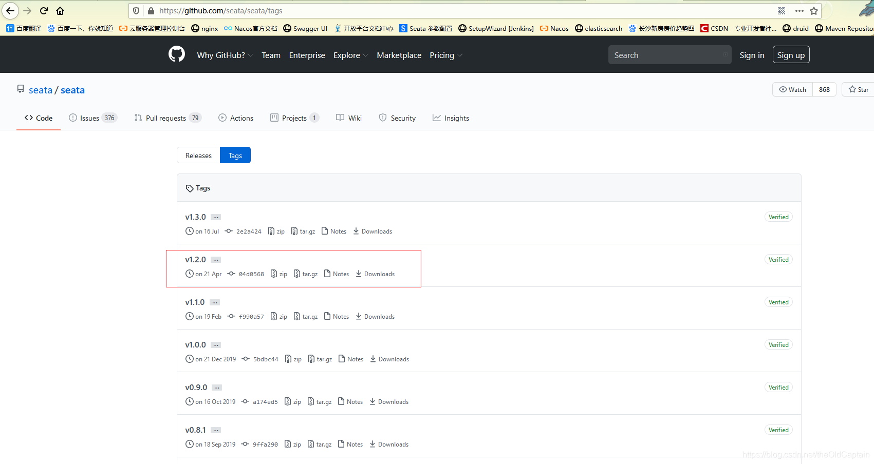Open the Wiki tab
874x464 pixels.
349,118
